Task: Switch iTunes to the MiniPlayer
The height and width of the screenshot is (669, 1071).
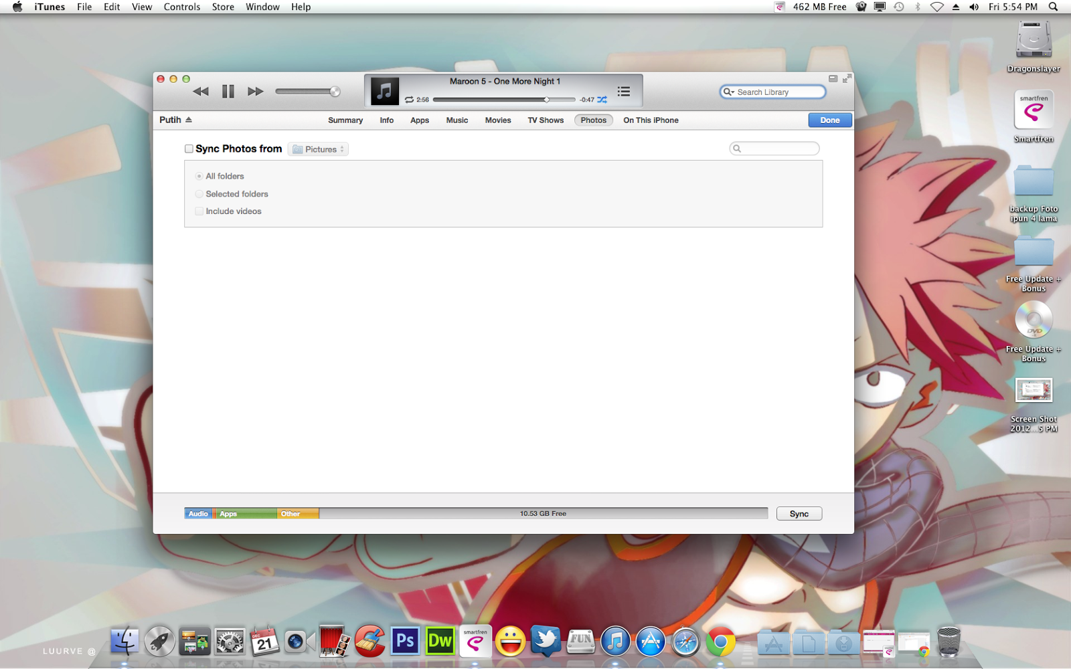Action: [833, 78]
